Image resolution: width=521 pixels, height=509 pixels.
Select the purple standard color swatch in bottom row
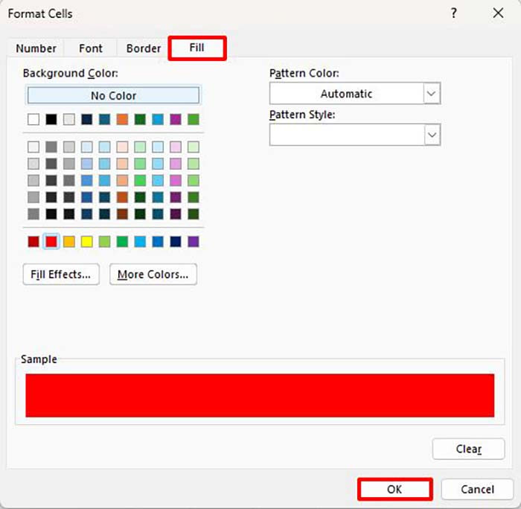tap(194, 242)
